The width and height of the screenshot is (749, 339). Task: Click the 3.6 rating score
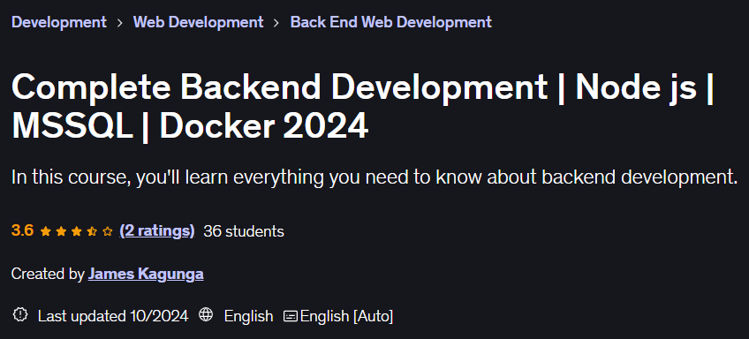pos(22,231)
